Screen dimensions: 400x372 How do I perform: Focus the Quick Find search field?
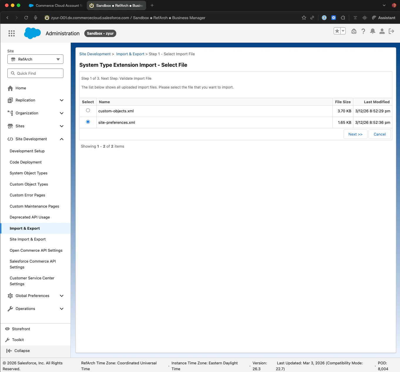[x=35, y=73]
